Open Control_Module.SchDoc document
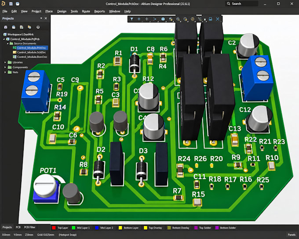This screenshot has height=239, width=299. click(x=32, y=52)
